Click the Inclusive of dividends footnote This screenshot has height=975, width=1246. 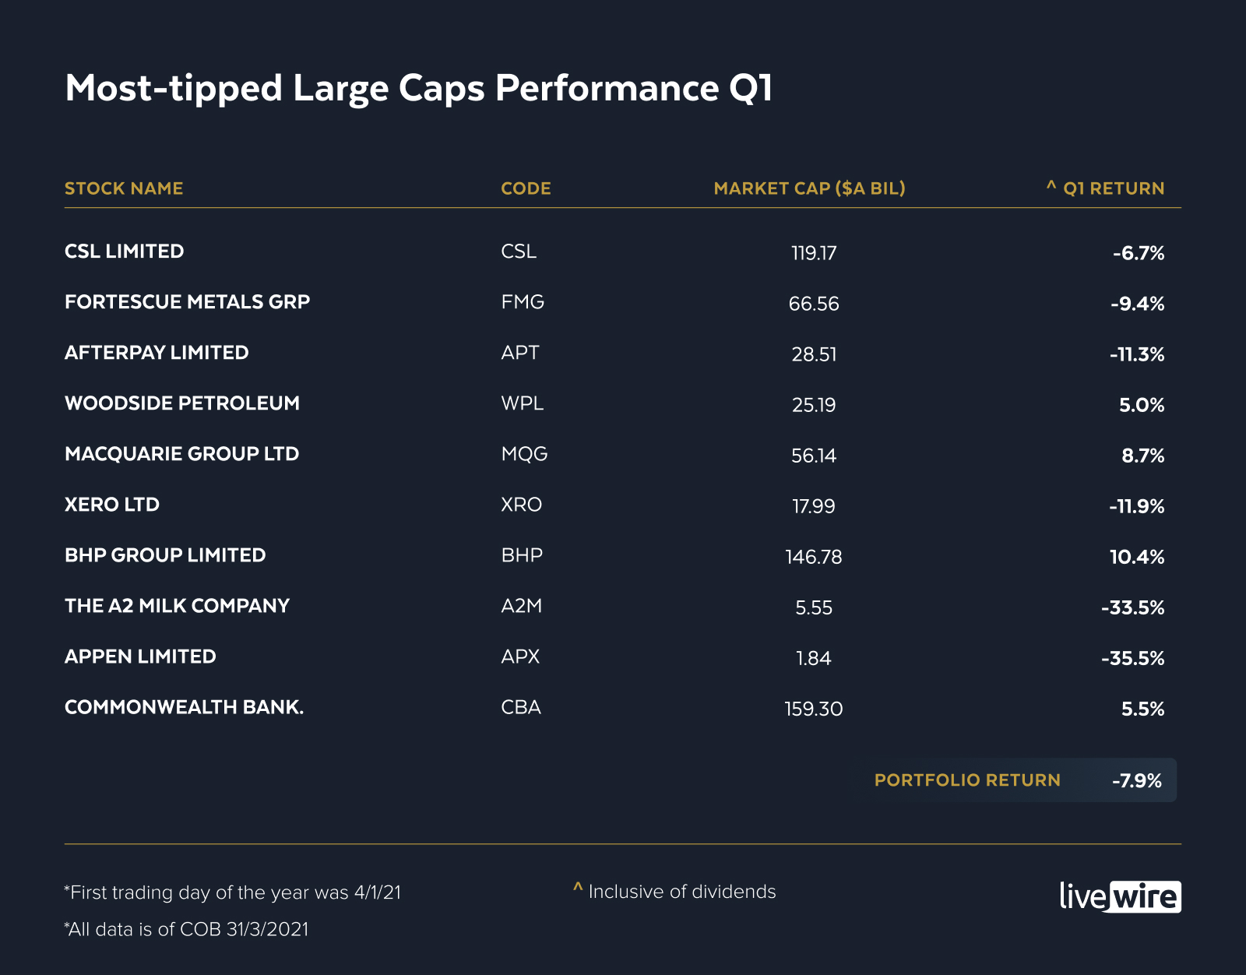point(681,892)
